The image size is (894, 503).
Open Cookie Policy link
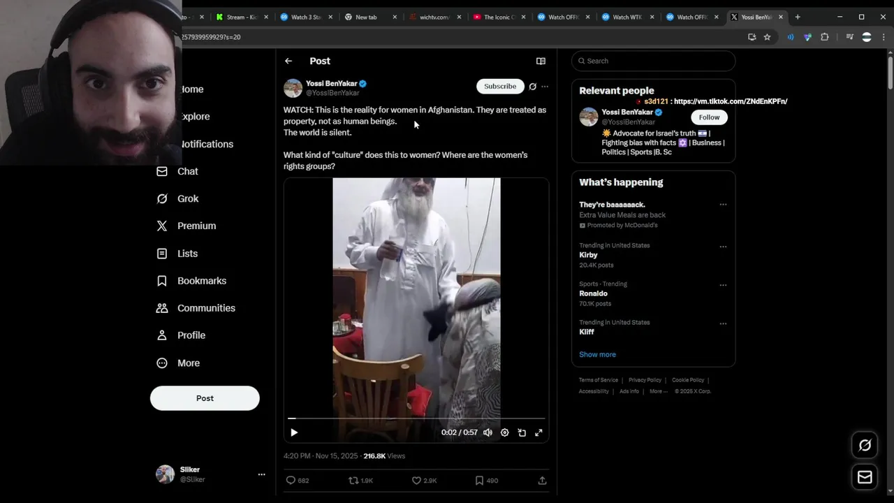(x=688, y=380)
